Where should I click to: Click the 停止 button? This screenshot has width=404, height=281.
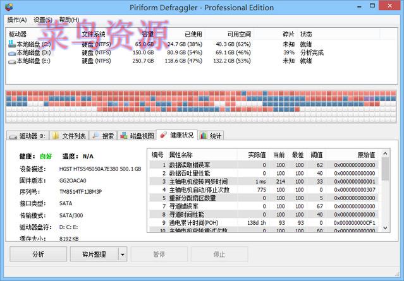(x=219, y=254)
